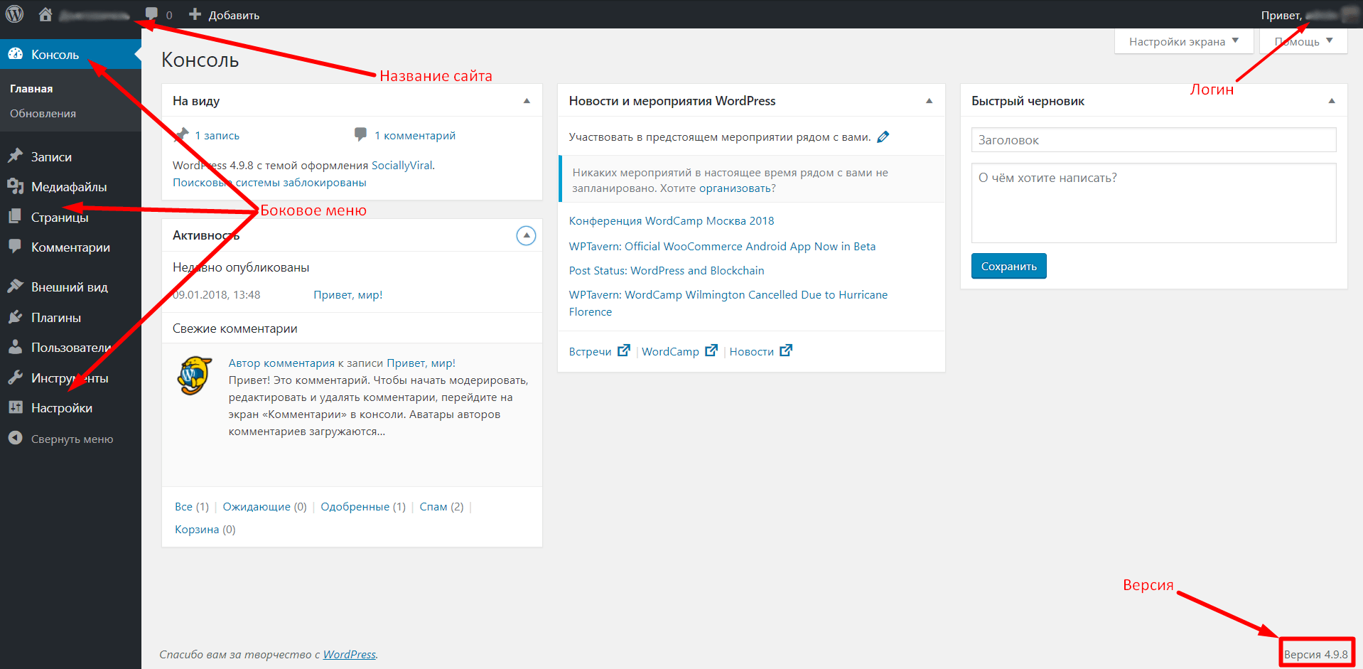Filter comments by Одобренные (1)

coord(363,506)
